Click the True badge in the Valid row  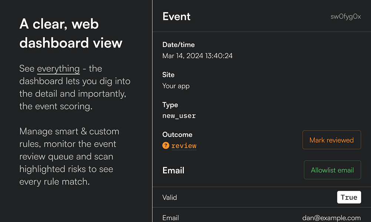349,197
